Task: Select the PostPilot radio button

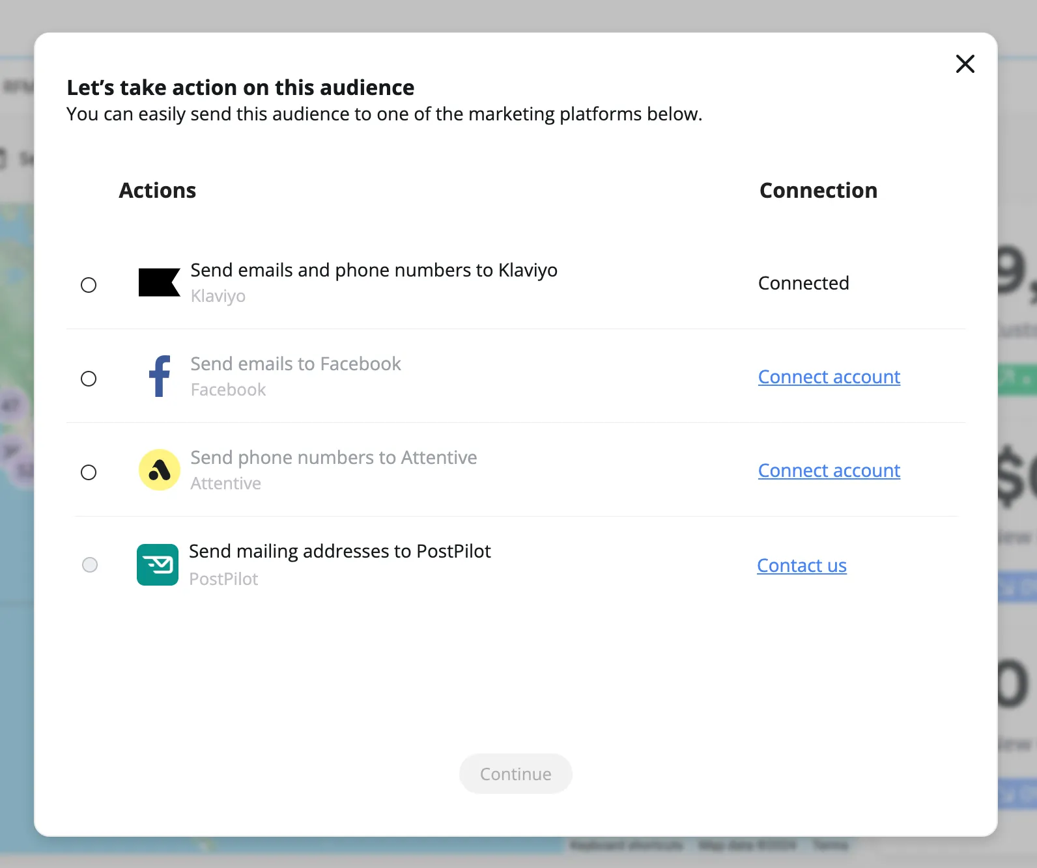Action: click(x=90, y=565)
